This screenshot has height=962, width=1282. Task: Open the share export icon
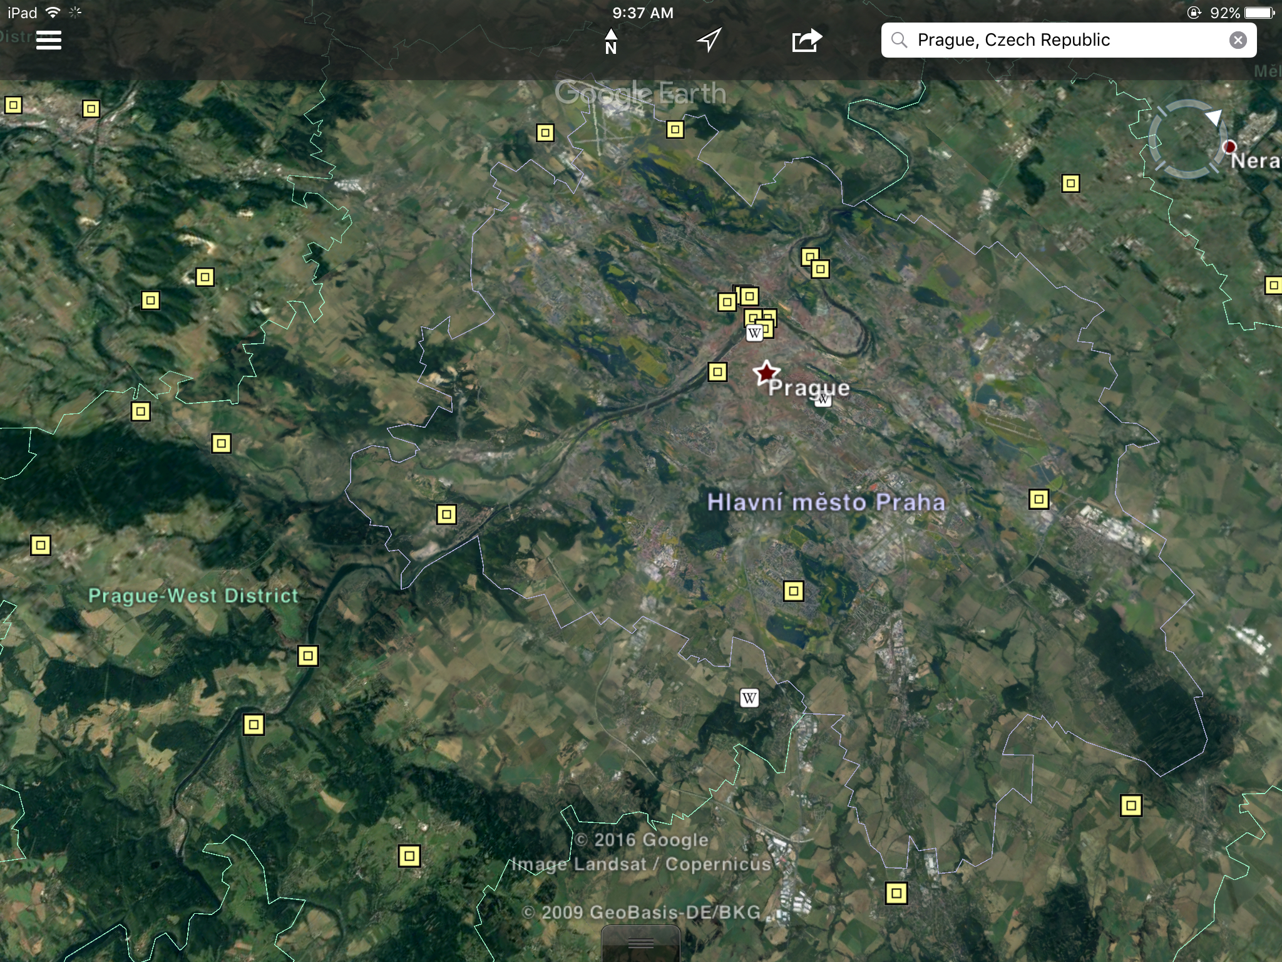point(806,40)
